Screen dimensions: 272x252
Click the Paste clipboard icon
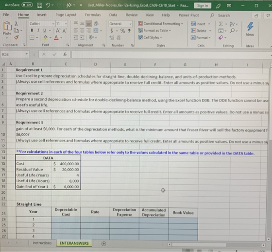(7, 26)
